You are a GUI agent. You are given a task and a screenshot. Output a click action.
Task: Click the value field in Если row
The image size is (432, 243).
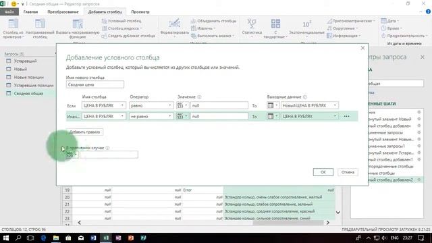[x=219, y=105]
